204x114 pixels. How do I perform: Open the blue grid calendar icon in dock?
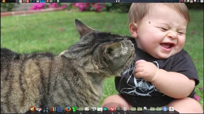click(60, 109)
